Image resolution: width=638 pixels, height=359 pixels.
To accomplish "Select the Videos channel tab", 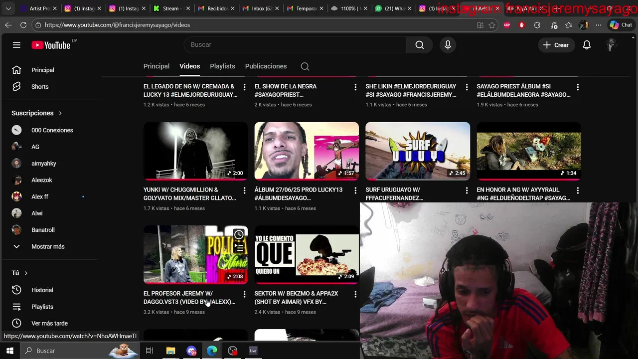I will (x=189, y=66).
